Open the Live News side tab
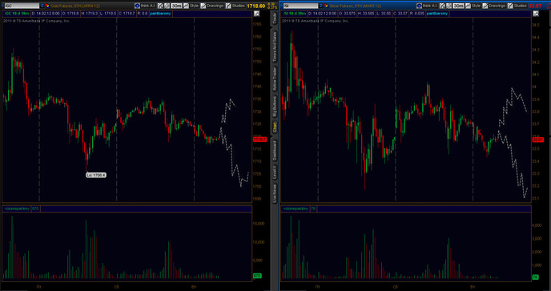This screenshot has height=291, width=551. [x=275, y=193]
